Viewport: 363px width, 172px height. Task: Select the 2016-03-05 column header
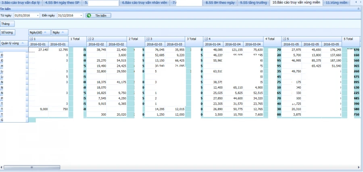pos(332,44)
